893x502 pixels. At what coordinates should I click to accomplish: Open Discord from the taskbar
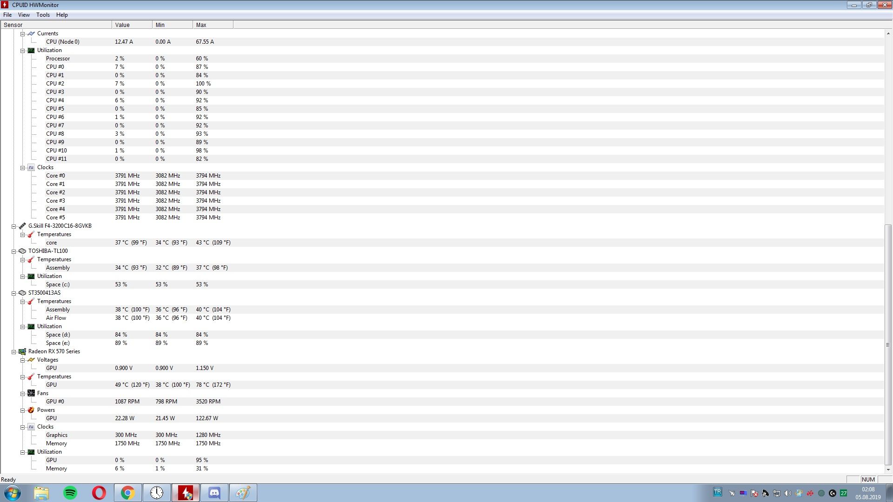pyautogui.click(x=214, y=493)
